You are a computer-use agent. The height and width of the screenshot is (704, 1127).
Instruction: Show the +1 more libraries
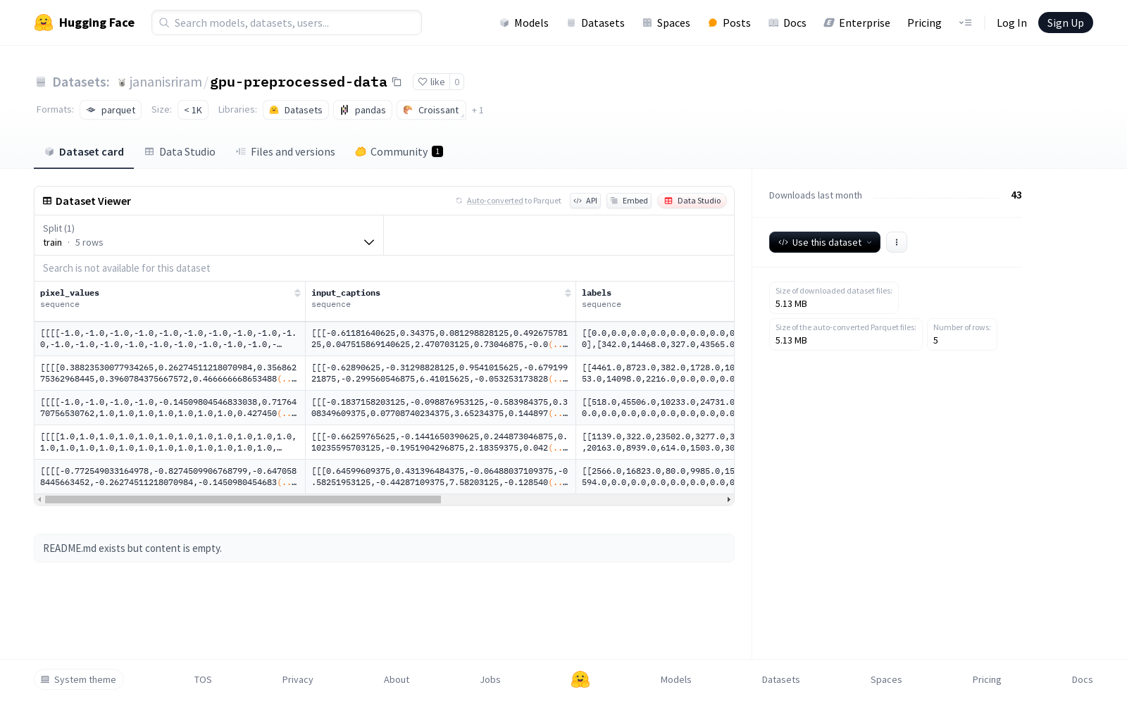478,110
